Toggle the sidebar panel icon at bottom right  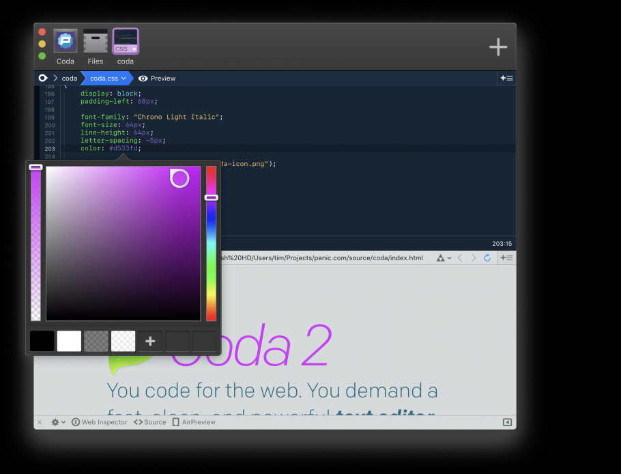pyautogui.click(x=507, y=422)
